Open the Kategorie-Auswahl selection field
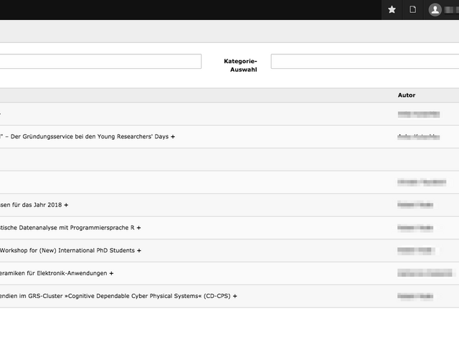 (x=364, y=62)
